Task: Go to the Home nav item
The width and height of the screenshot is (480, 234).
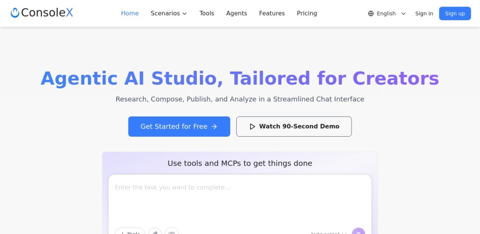Action: [x=130, y=13]
